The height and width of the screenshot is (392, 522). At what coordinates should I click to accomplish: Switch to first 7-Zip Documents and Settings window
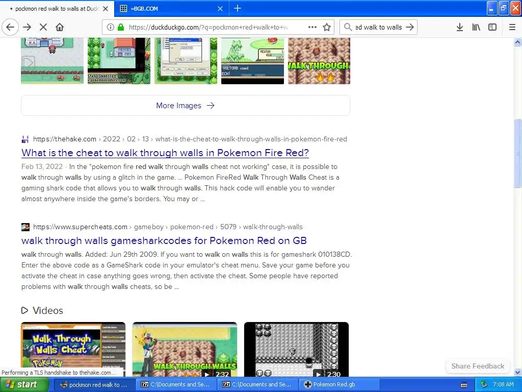click(x=175, y=384)
